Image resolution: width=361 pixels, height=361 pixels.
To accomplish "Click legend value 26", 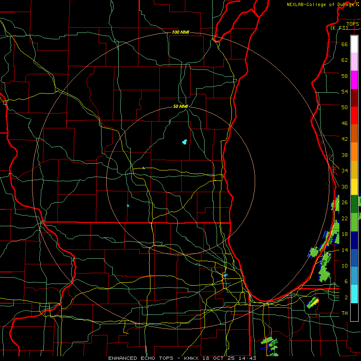I will click(x=345, y=203).
